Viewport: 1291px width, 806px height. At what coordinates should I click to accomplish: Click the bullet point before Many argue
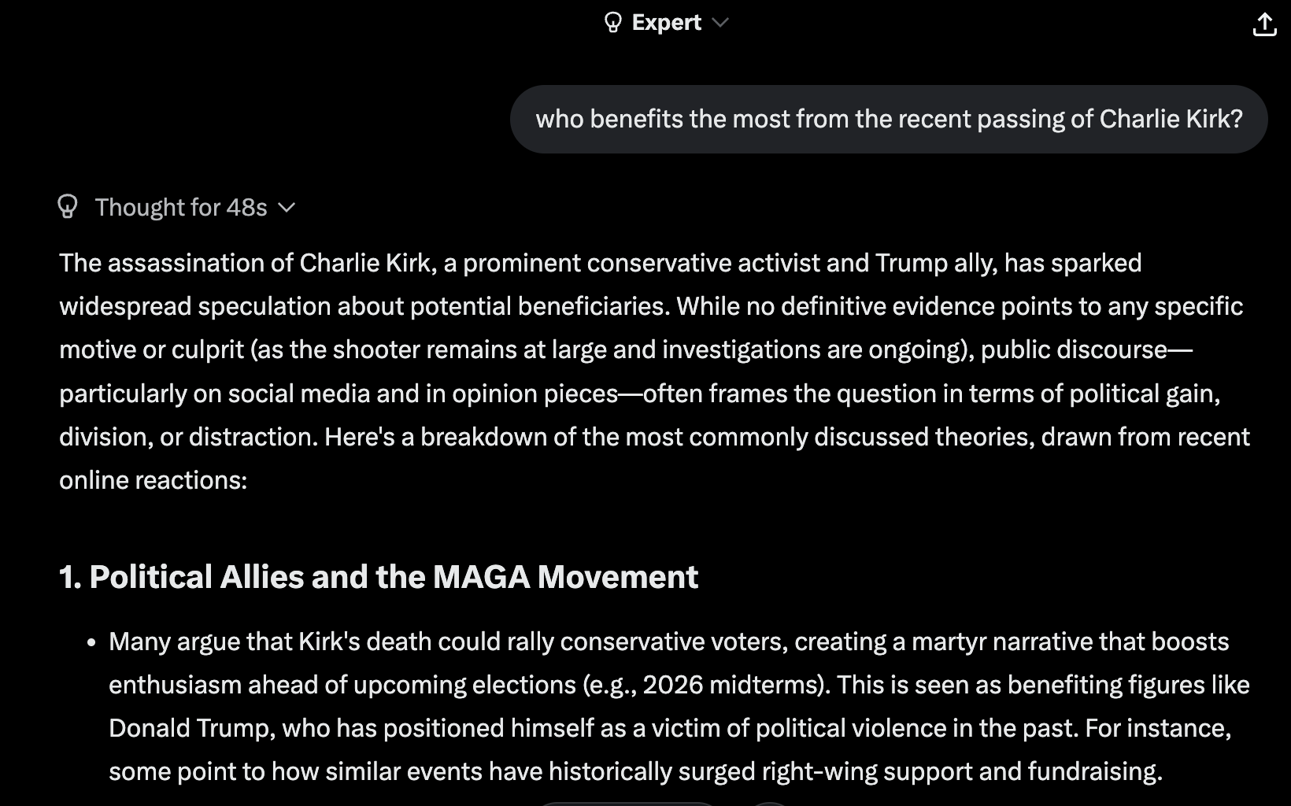[x=92, y=642]
